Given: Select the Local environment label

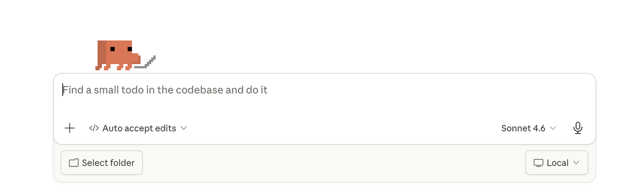Looking at the screenshot, I should pos(557,163).
